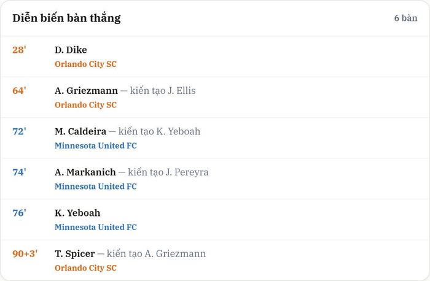Image resolution: width=430 pixels, height=281 pixels.
Task: Select the 72' minute marker
Action: point(19,131)
